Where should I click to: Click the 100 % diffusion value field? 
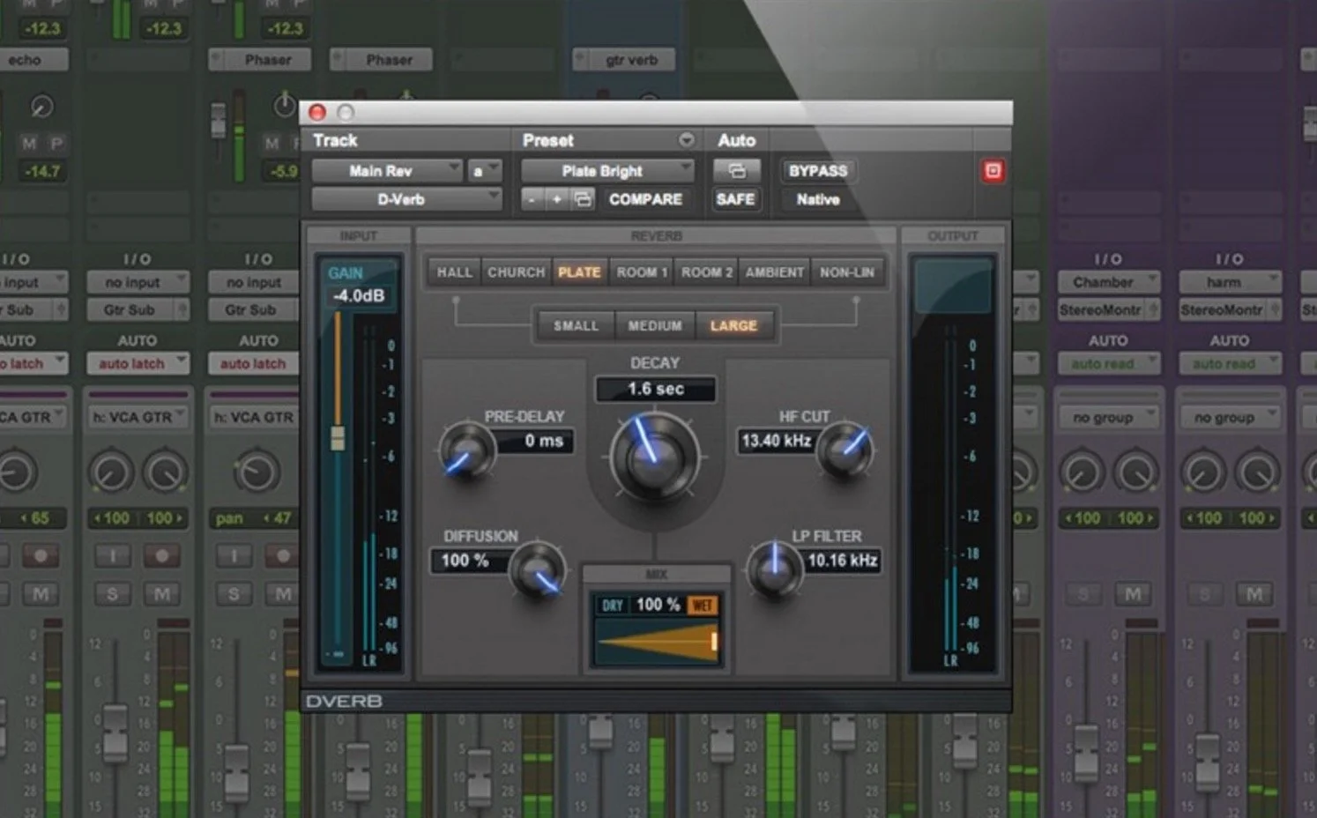[x=469, y=561]
